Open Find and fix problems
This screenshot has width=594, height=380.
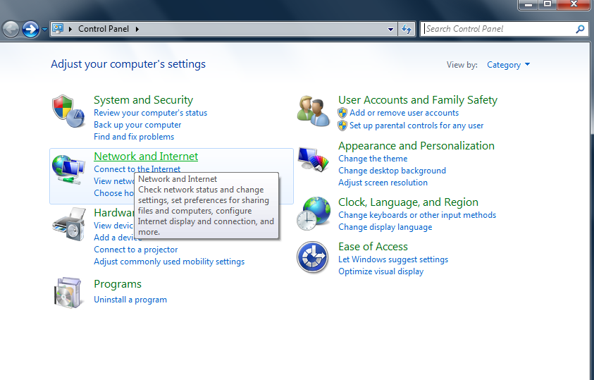(134, 137)
